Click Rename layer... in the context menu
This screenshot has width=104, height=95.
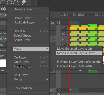click(24, 9)
